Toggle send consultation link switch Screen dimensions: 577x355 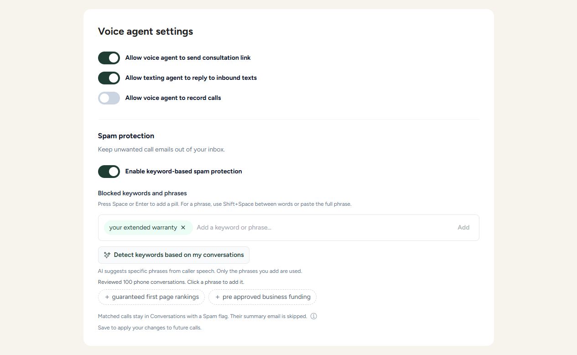pyautogui.click(x=109, y=58)
